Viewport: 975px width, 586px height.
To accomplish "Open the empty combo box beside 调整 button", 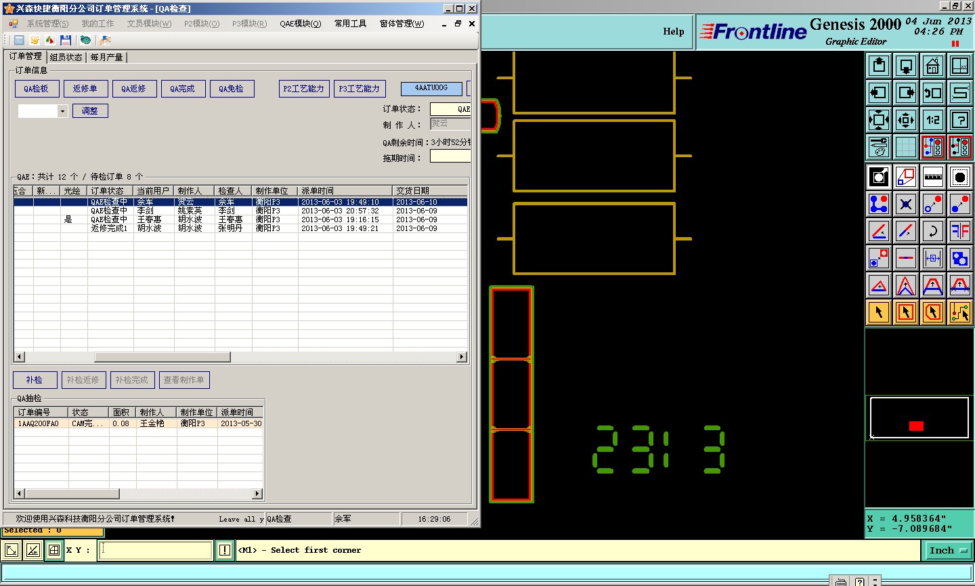I will pyautogui.click(x=43, y=110).
